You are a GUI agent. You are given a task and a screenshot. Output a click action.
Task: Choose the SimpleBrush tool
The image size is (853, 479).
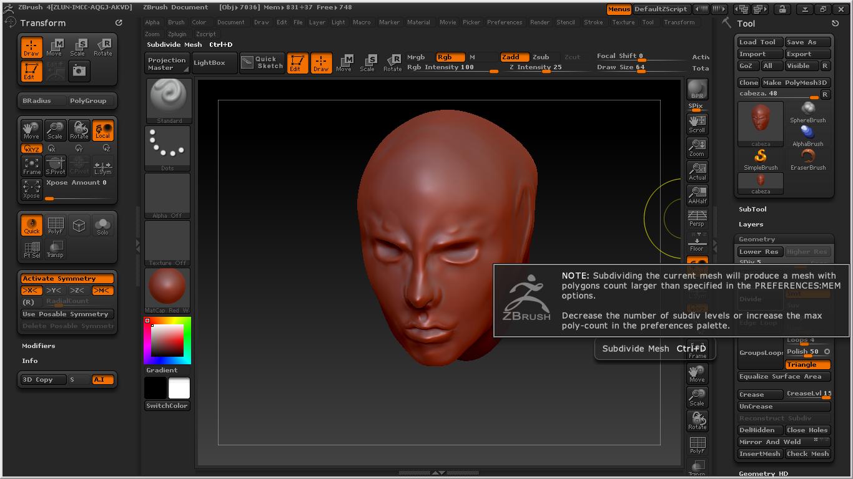pos(761,160)
